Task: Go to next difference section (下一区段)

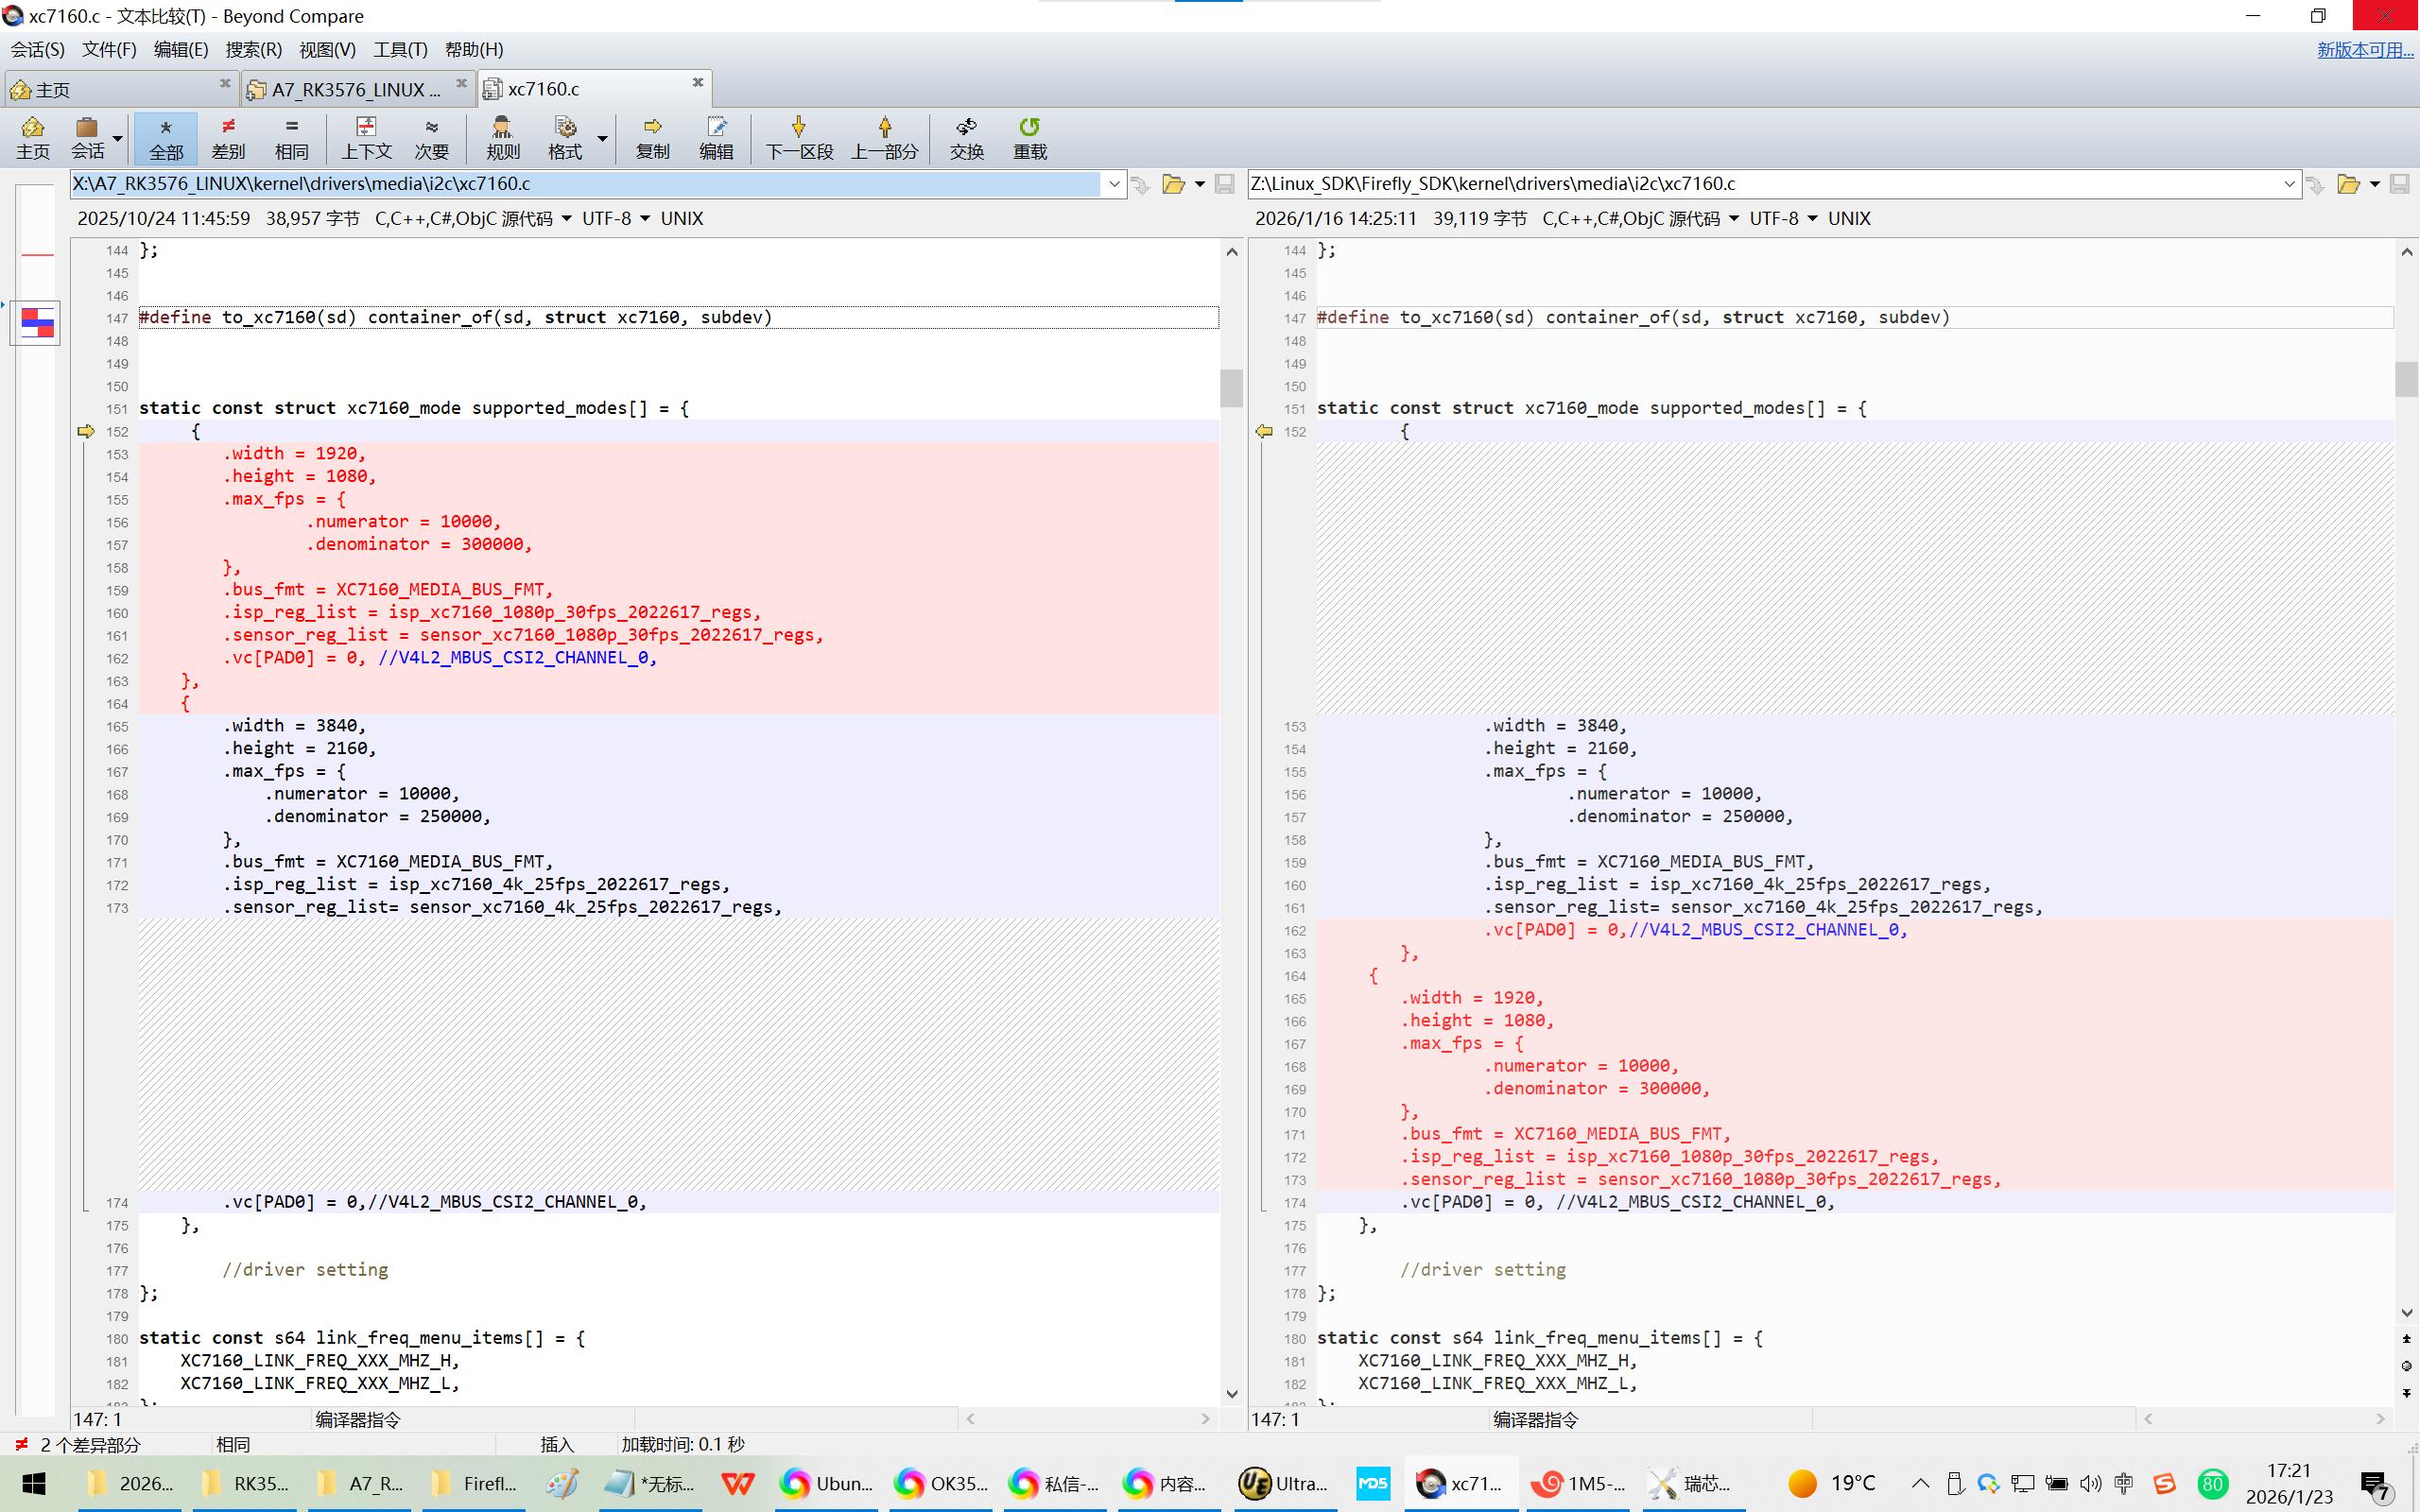Action: 798,137
